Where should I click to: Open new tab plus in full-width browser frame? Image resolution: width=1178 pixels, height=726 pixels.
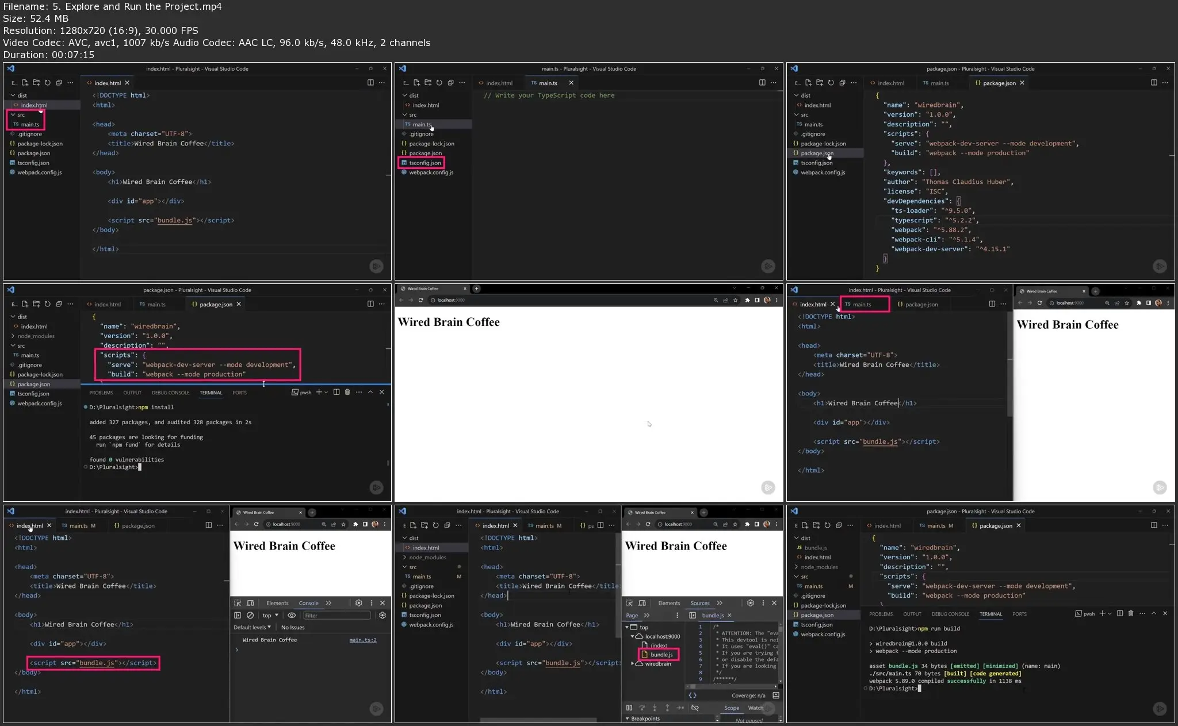point(476,289)
